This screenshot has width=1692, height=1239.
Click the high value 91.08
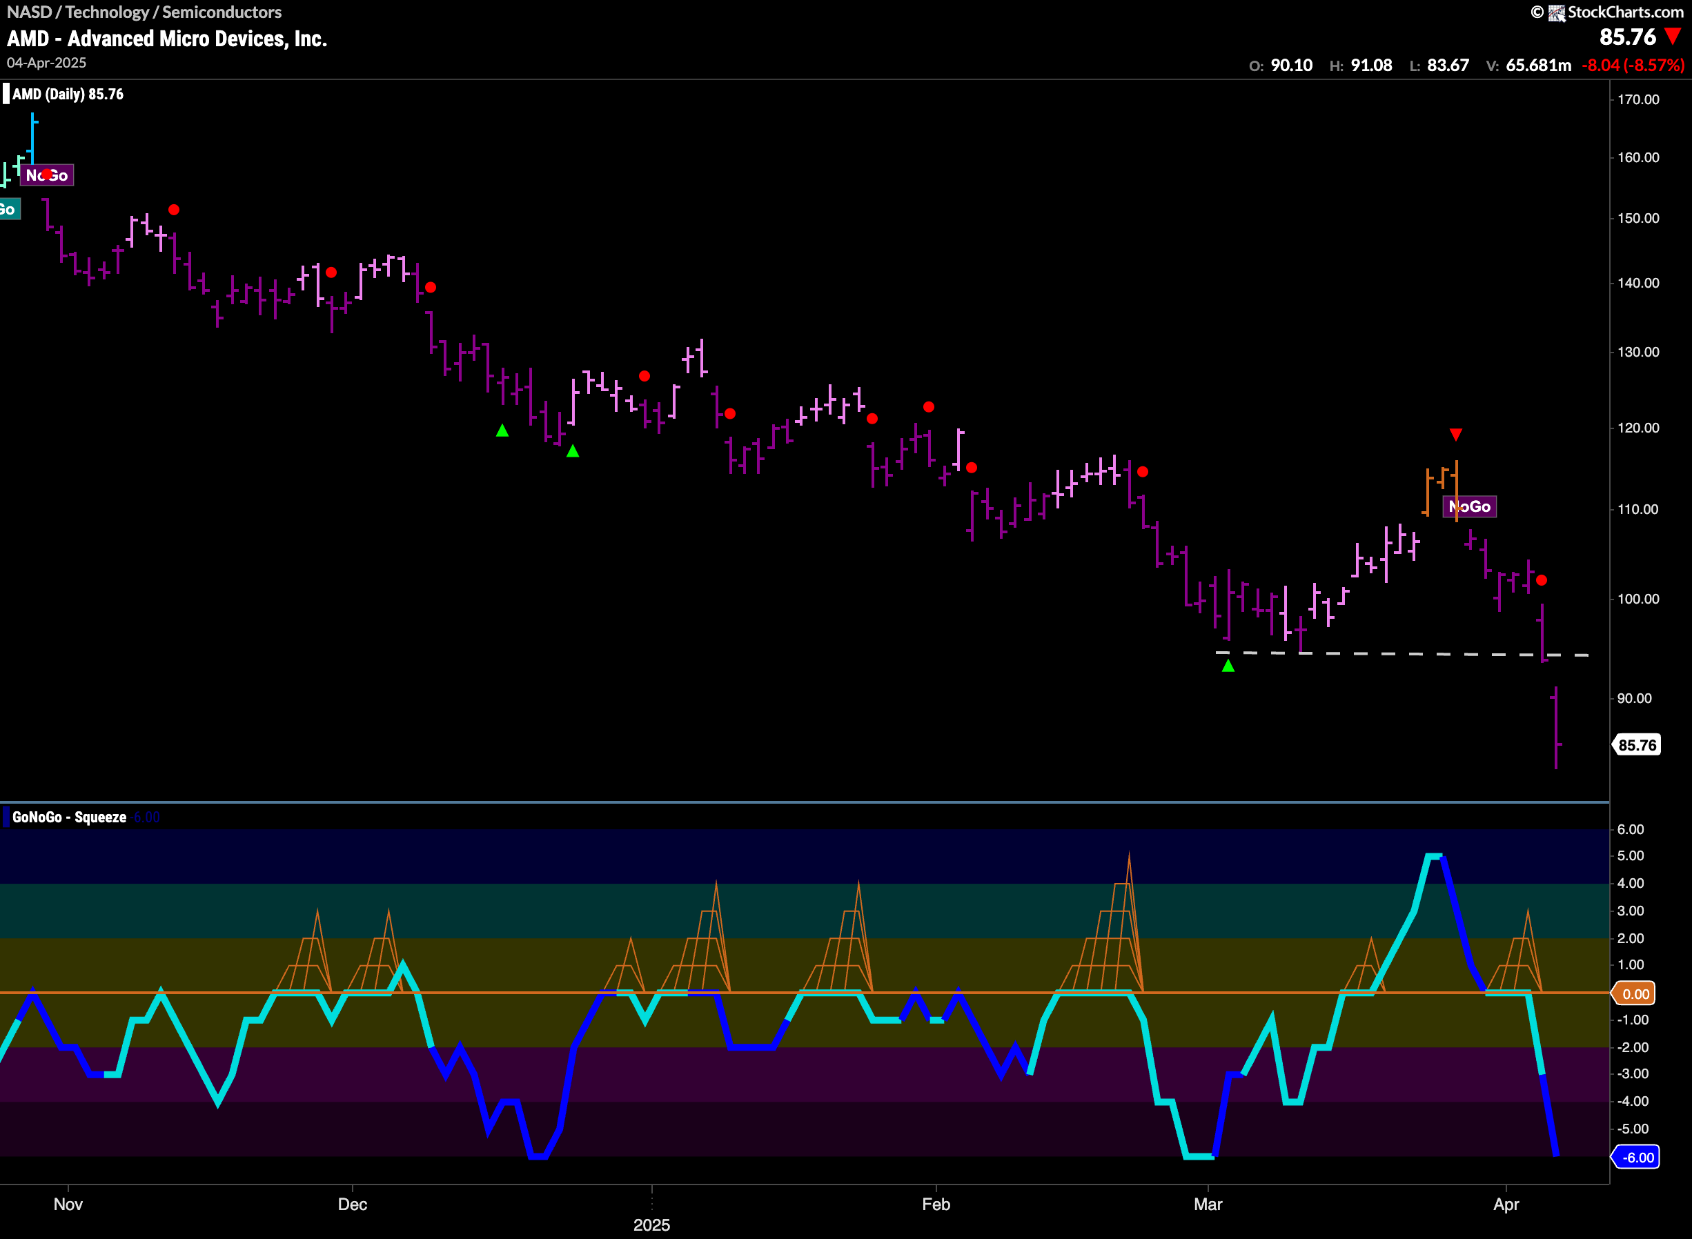[x=1371, y=66]
